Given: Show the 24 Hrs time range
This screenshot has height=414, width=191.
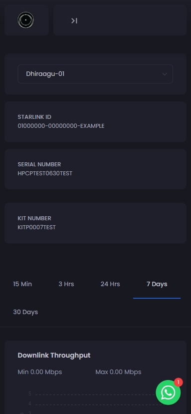Looking at the screenshot, I should [x=110, y=284].
